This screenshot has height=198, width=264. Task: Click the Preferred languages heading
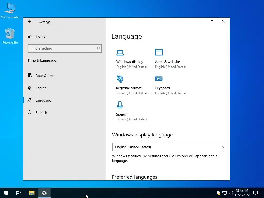[x=135, y=177]
